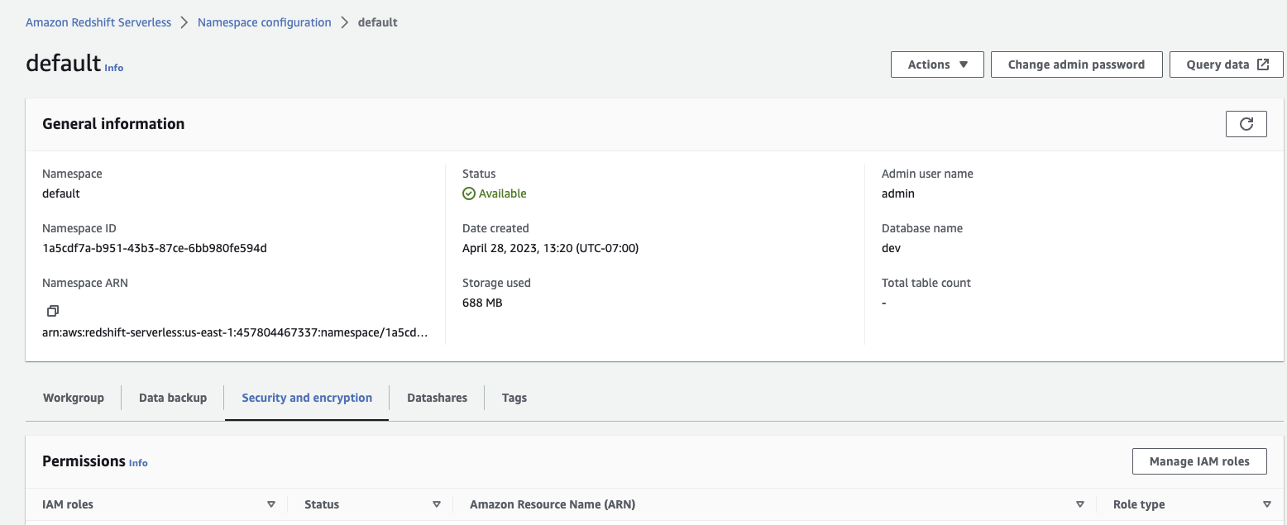Sort by the IAM roles column arrow

point(270,504)
